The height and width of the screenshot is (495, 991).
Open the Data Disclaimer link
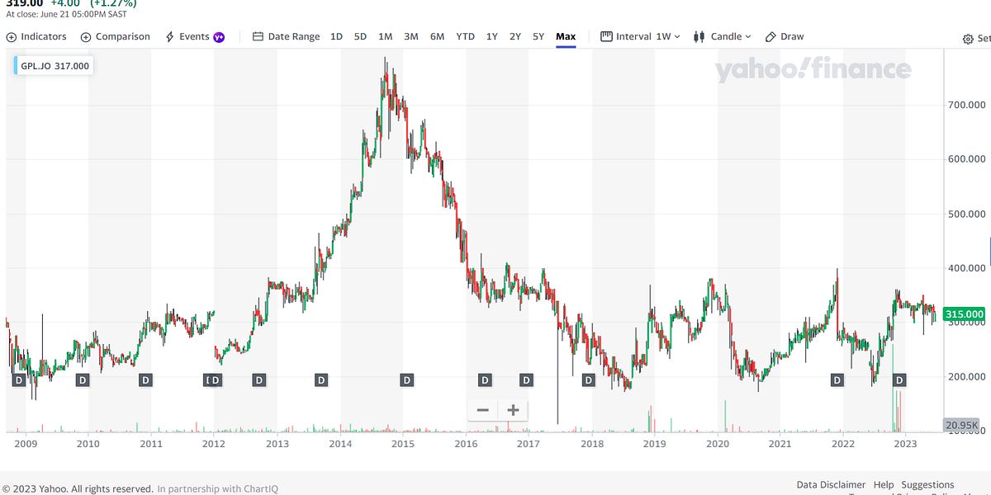point(831,484)
